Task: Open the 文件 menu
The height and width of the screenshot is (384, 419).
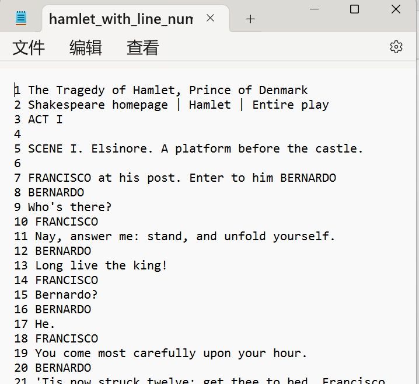Action: tap(29, 47)
